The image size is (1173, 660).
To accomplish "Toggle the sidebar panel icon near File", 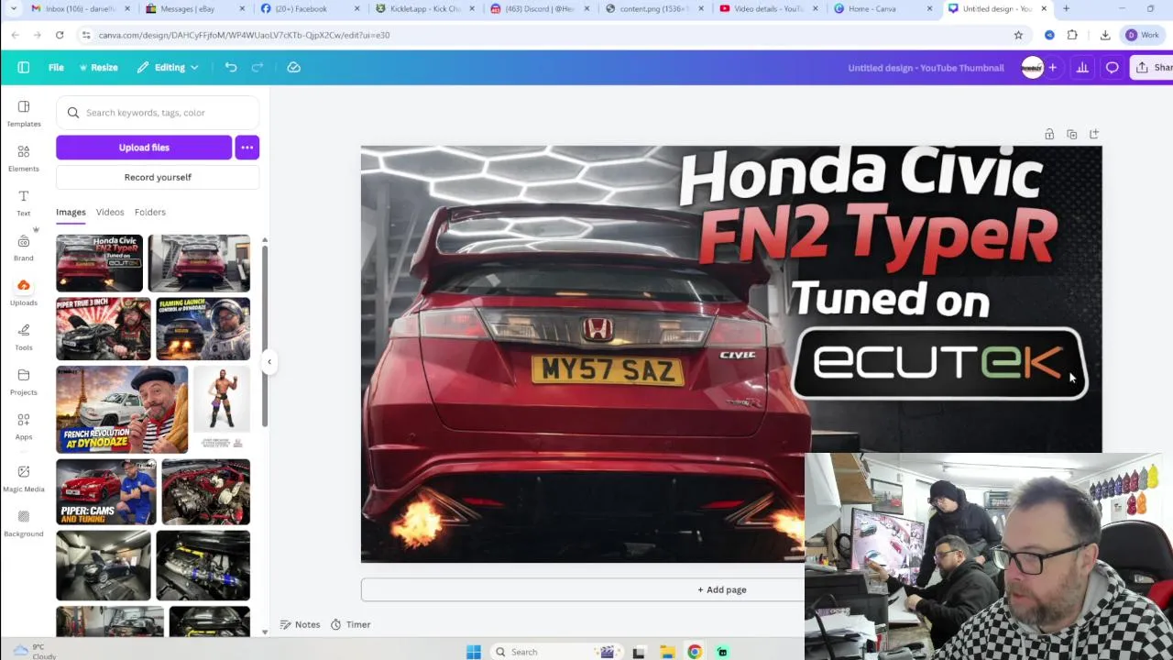I will pos(24,67).
